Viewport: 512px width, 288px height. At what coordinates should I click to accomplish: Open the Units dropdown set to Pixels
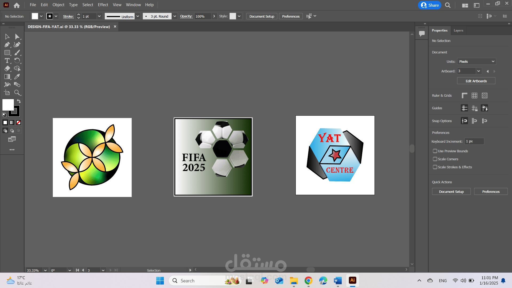476,61
